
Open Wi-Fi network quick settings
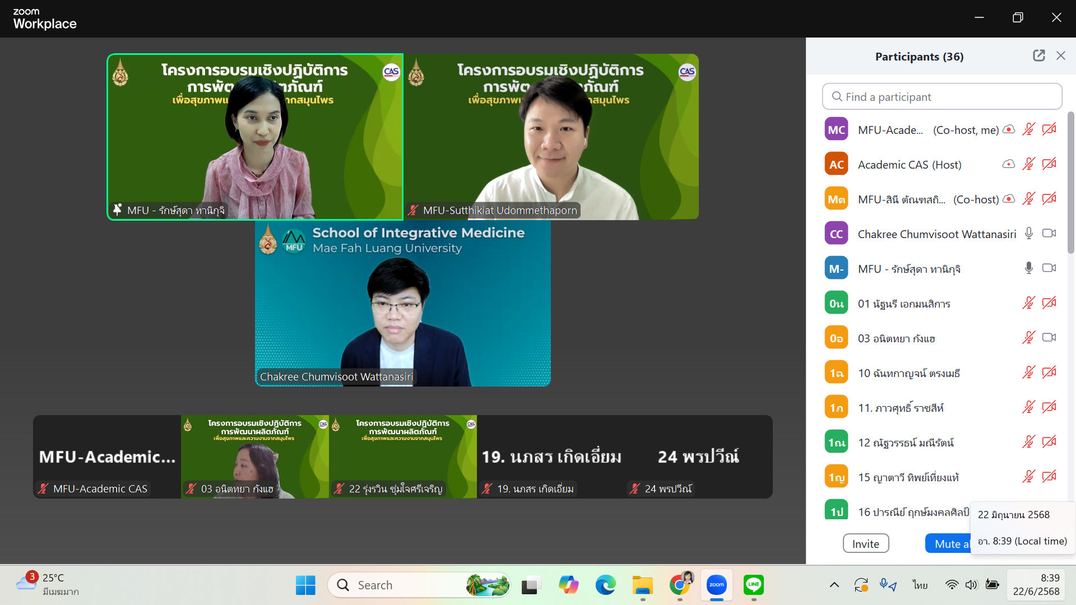click(952, 585)
